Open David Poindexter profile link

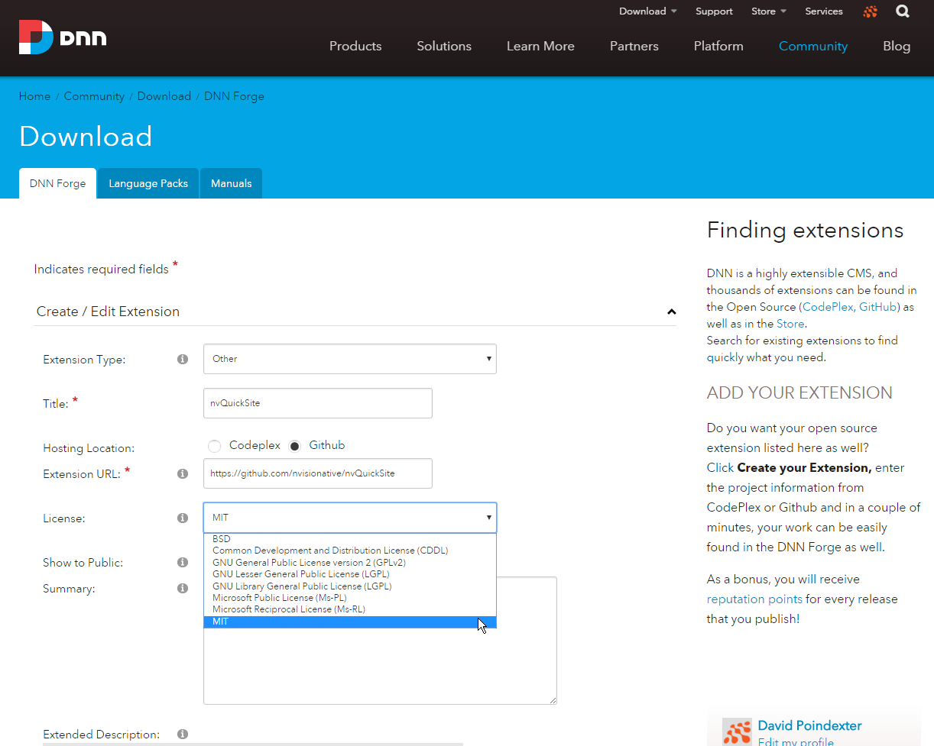[x=809, y=725]
